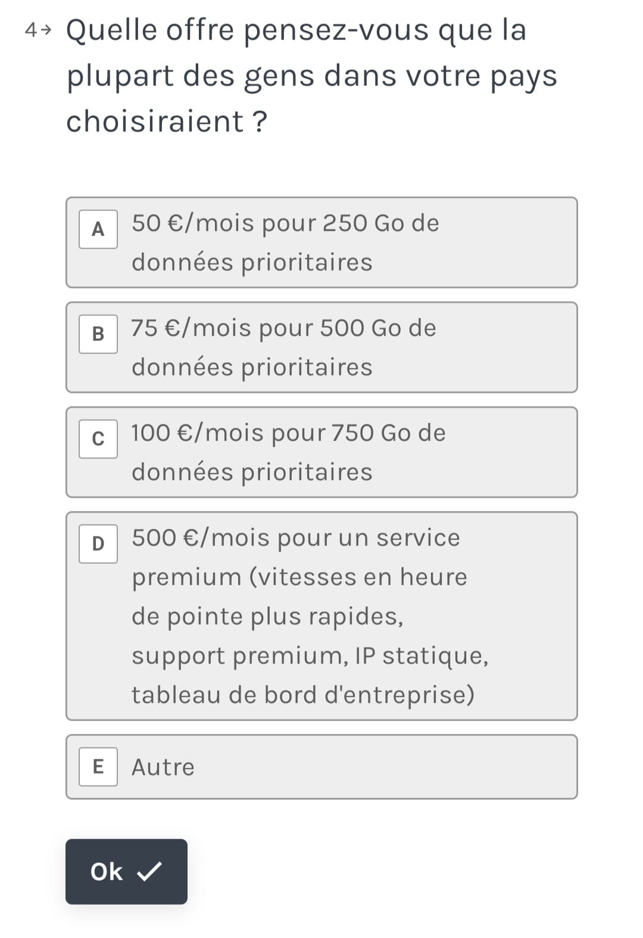The image size is (643, 938).
Task: Click the letter D key badge
Action: [x=98, y=543]
